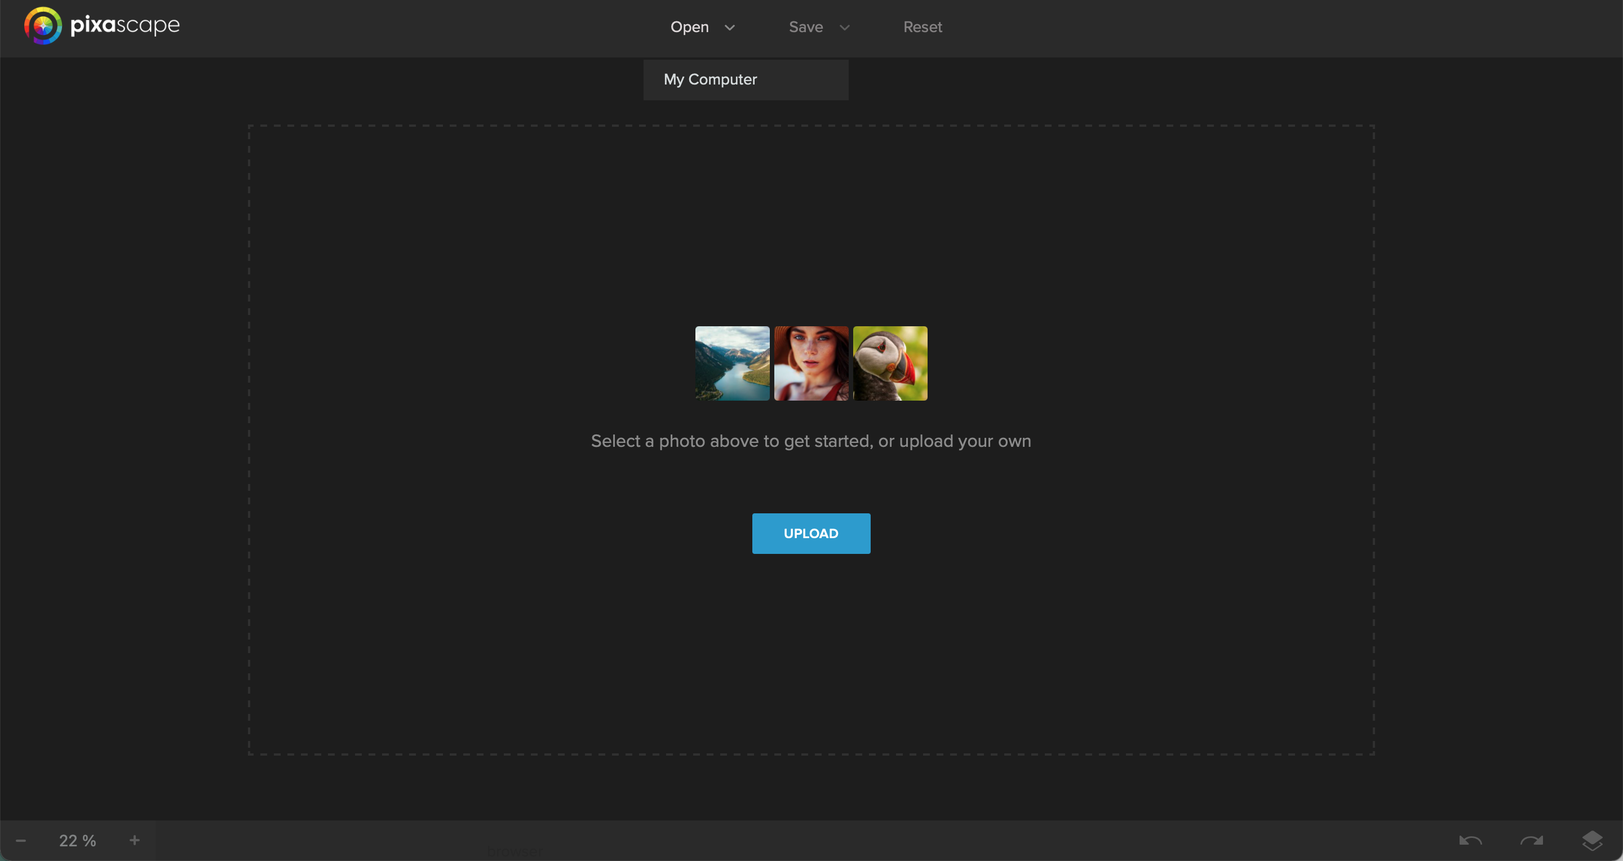
Task: Click the redo arrow icon
Action: pos(1531,840)
